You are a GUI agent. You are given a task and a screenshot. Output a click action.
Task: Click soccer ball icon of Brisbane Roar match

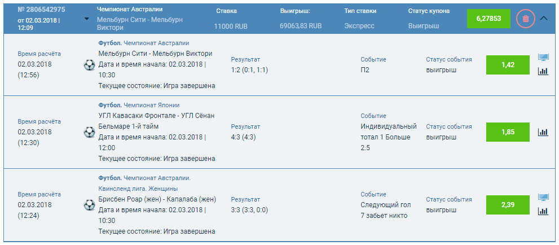point(89,204)
